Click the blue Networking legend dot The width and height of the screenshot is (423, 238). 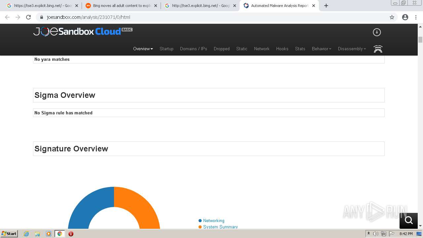point(200,220)
